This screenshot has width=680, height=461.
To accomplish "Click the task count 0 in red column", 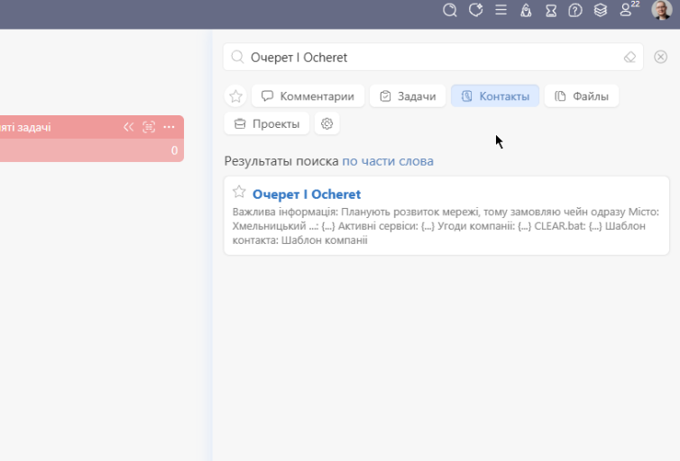I will pos(174,150).
